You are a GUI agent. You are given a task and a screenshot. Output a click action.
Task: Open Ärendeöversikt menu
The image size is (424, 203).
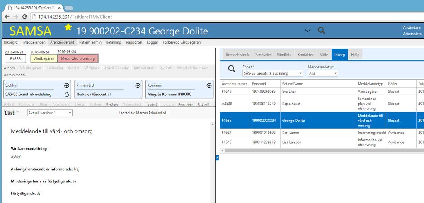point(63,42)
